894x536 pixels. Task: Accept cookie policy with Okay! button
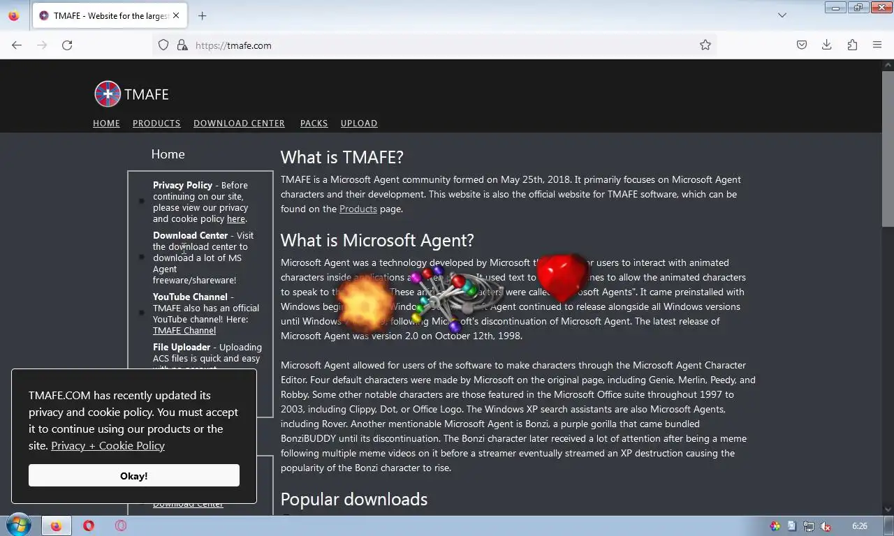[134, 475]
